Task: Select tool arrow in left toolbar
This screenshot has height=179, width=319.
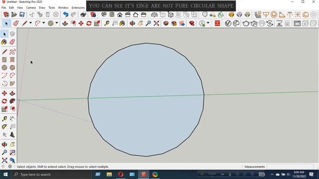Action: 4,34
